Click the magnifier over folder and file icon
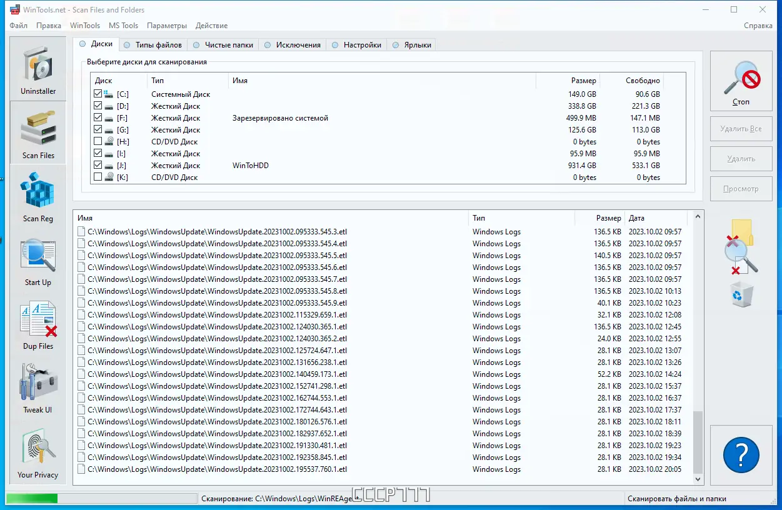 point(741,247)
